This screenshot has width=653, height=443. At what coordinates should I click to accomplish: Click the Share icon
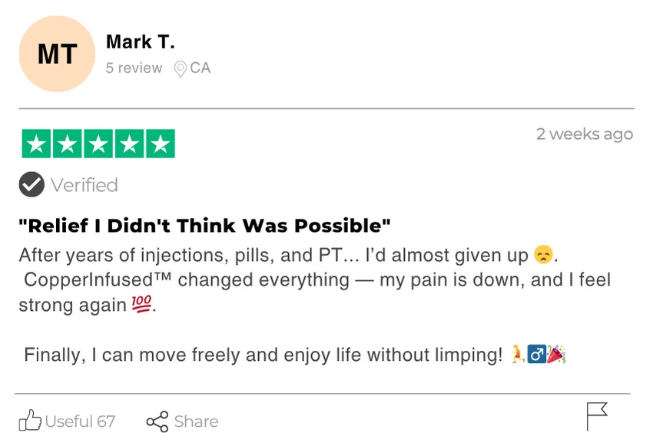(x=157, y=422)
